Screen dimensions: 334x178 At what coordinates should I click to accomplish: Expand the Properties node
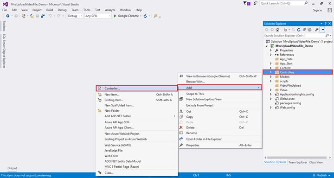tap(271, 51)
